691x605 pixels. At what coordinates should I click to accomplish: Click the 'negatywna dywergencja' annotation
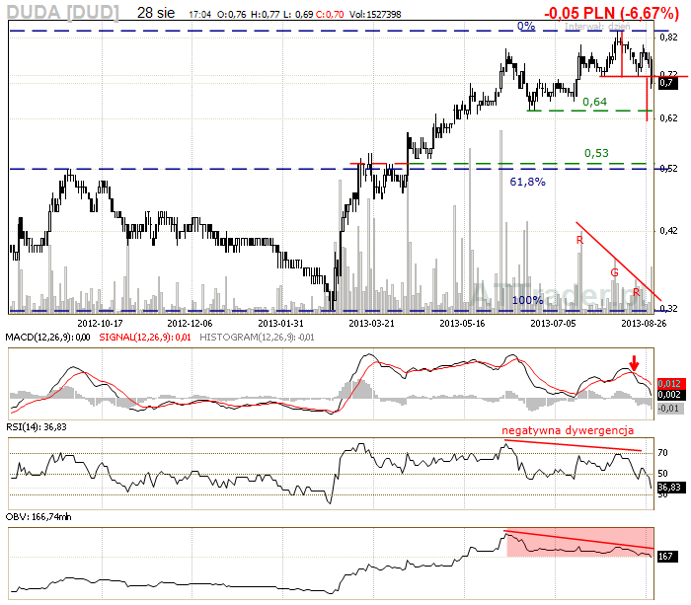click(568, 430)
